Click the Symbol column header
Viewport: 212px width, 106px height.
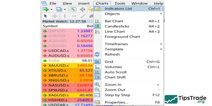50,26
